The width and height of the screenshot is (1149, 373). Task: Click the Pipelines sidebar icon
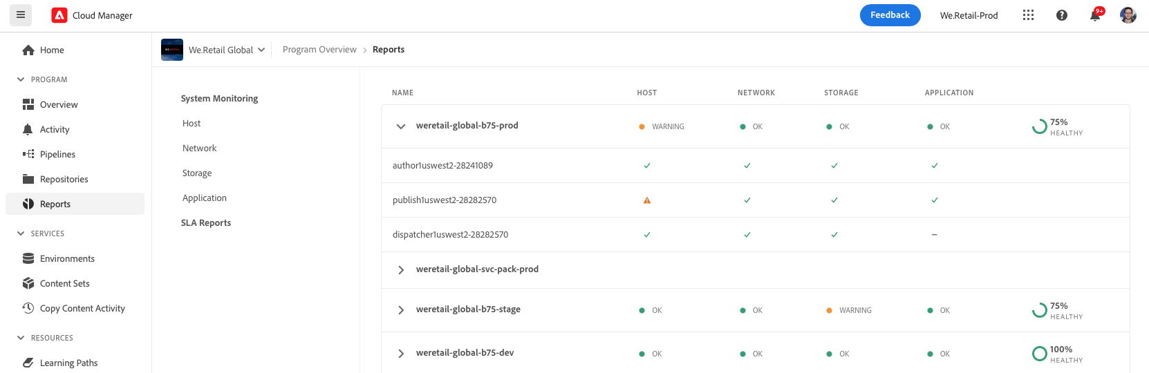[x=28, y=154]
